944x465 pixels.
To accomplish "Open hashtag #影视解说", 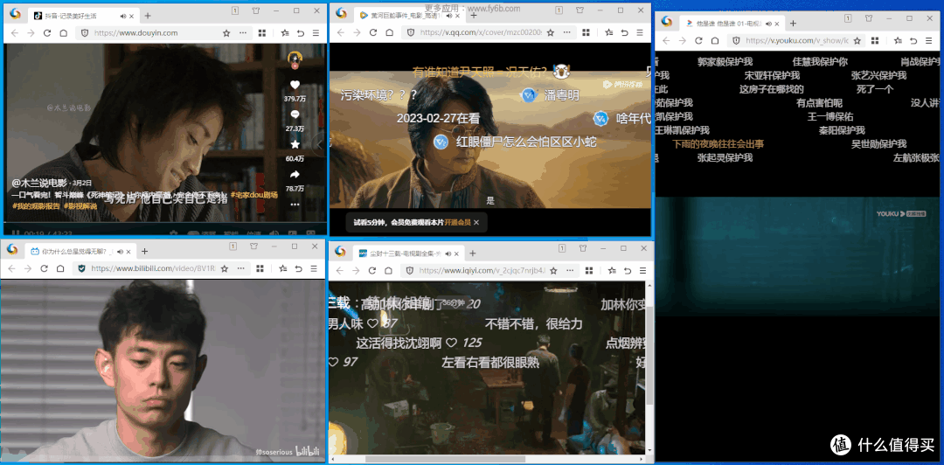I will (x=80, y=206).
